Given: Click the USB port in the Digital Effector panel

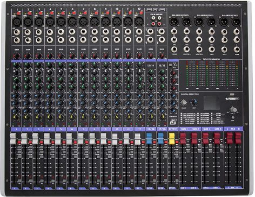Looking at the screenshot, I should (x=232, y=95).
